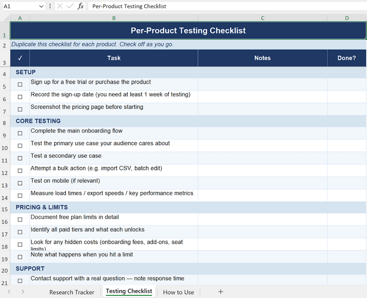Click the Cancel X icon in formula bar
367x298 pixels.
coord(59,6)
